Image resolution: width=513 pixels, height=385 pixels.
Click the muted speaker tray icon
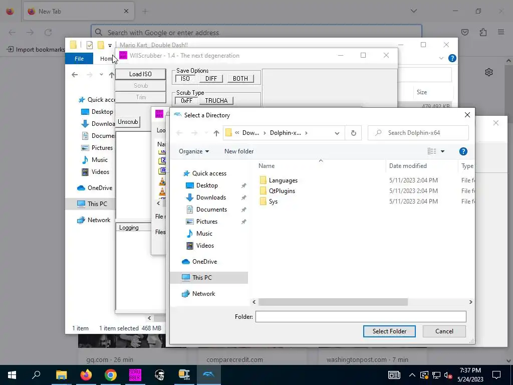(x=448, y=375)
